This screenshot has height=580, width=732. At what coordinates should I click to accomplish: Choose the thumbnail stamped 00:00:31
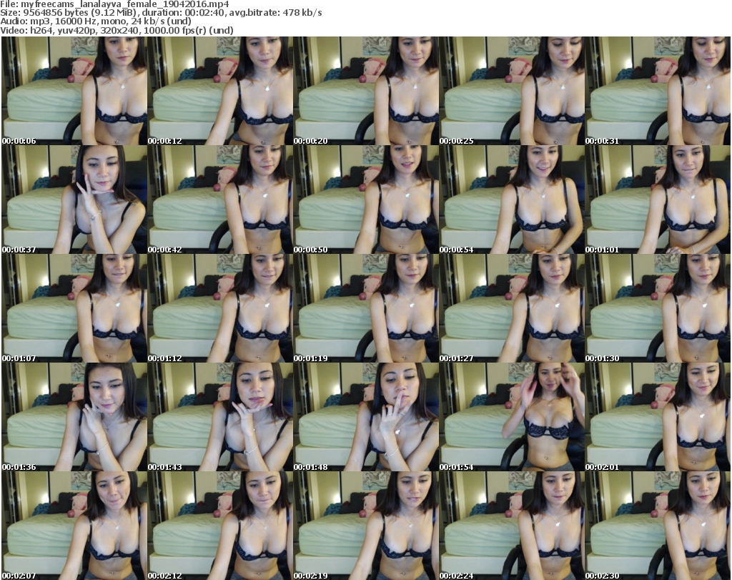point(658,91)
